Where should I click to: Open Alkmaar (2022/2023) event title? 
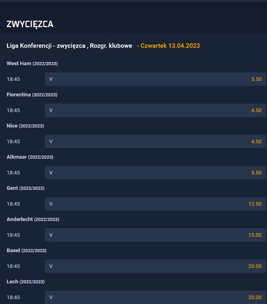click(30, 157)
